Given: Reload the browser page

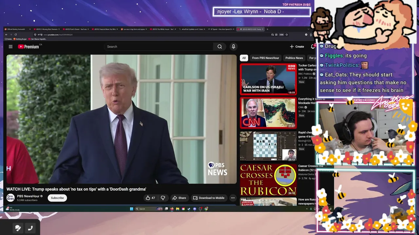Looking at the screenshot, I should coord(15,35).
